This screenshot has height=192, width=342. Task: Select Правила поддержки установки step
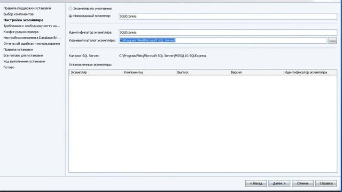pos(27,9)
